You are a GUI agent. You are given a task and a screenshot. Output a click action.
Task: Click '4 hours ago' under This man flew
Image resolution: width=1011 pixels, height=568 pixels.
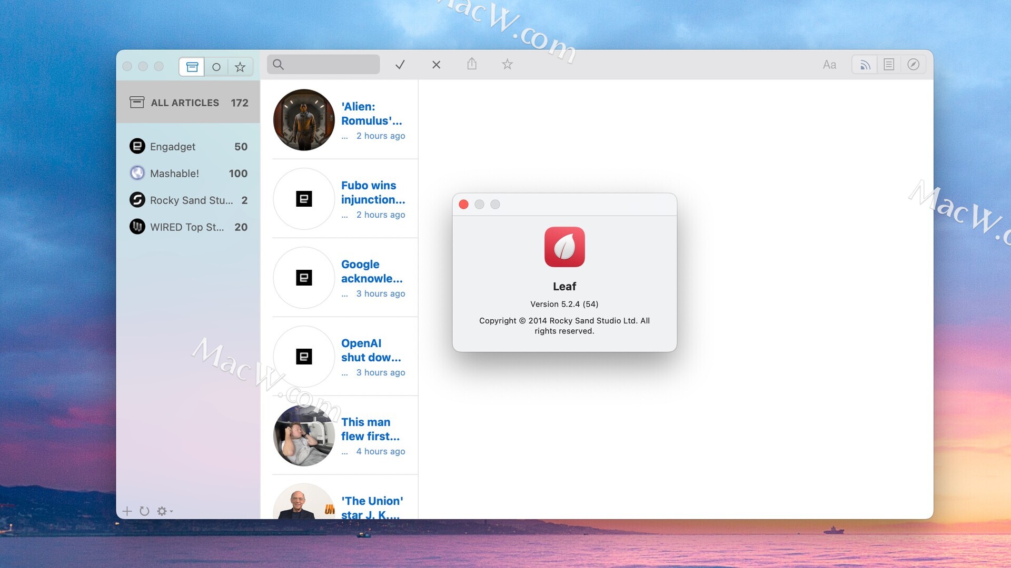(x=381, y=451)
